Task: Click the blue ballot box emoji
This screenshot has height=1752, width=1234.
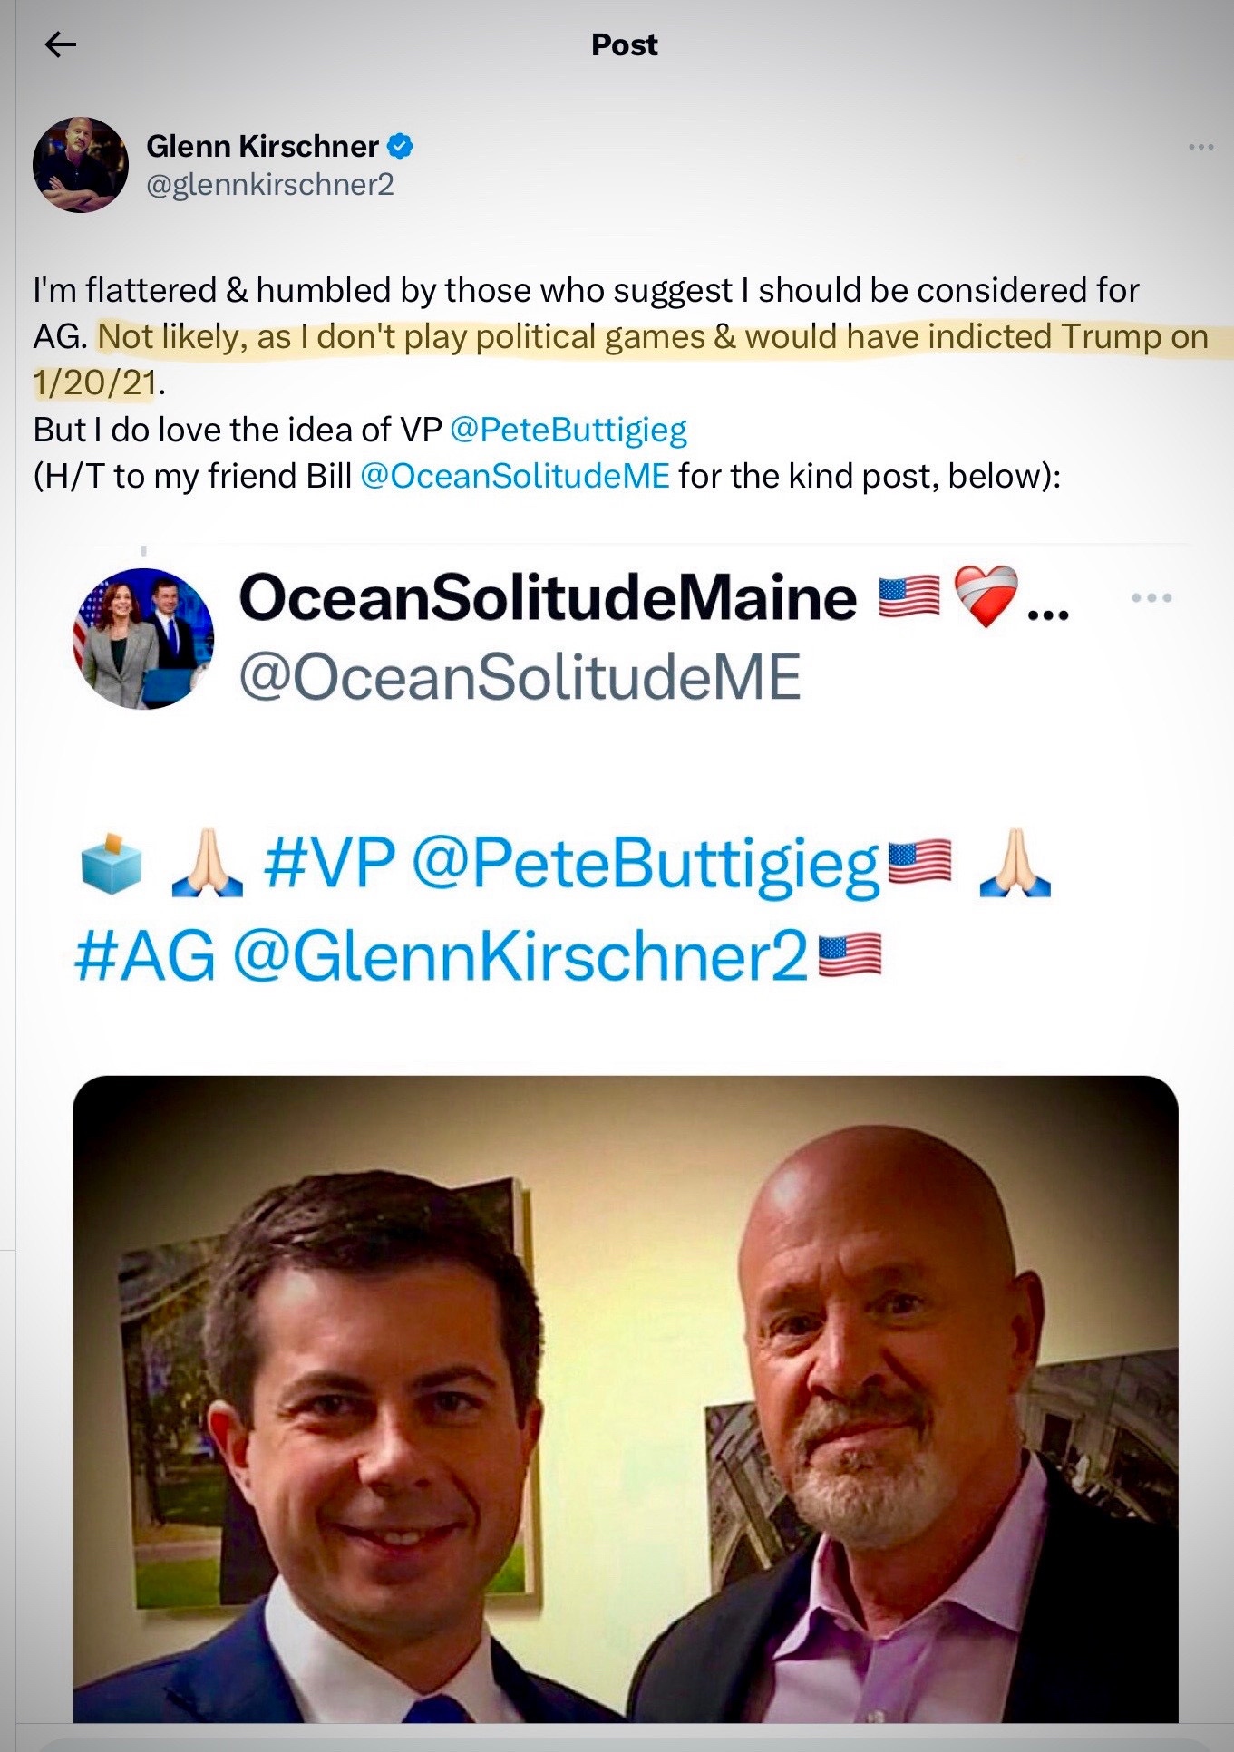Action: click(111, 864)
